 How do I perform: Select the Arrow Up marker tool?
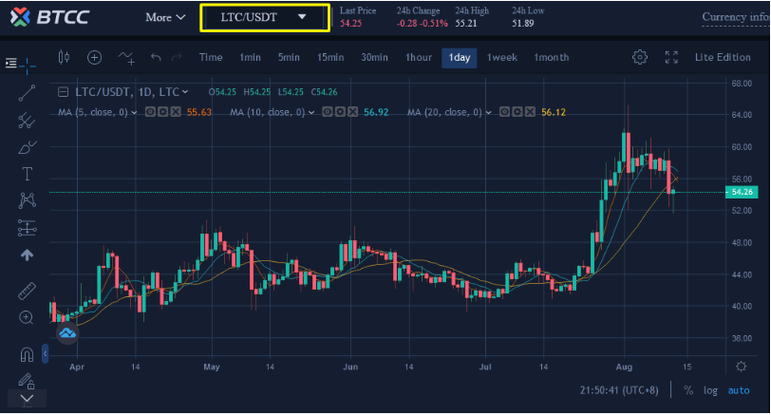click(27, 255)
